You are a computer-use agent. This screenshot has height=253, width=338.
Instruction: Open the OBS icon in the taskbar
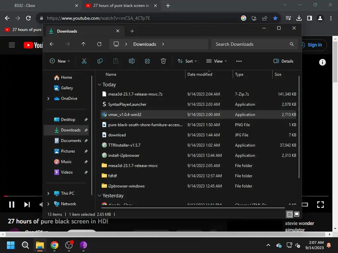(x=69, y=245)
